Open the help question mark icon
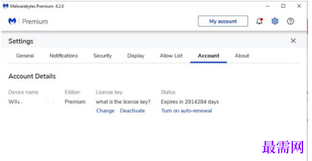The width and height of the screenshot is (312, 161). 290,21
